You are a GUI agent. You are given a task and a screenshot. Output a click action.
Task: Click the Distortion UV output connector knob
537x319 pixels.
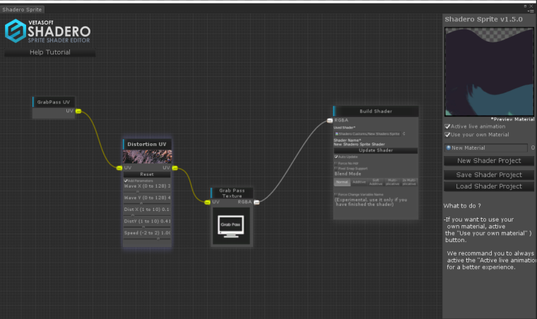click(x=175, y=168)
